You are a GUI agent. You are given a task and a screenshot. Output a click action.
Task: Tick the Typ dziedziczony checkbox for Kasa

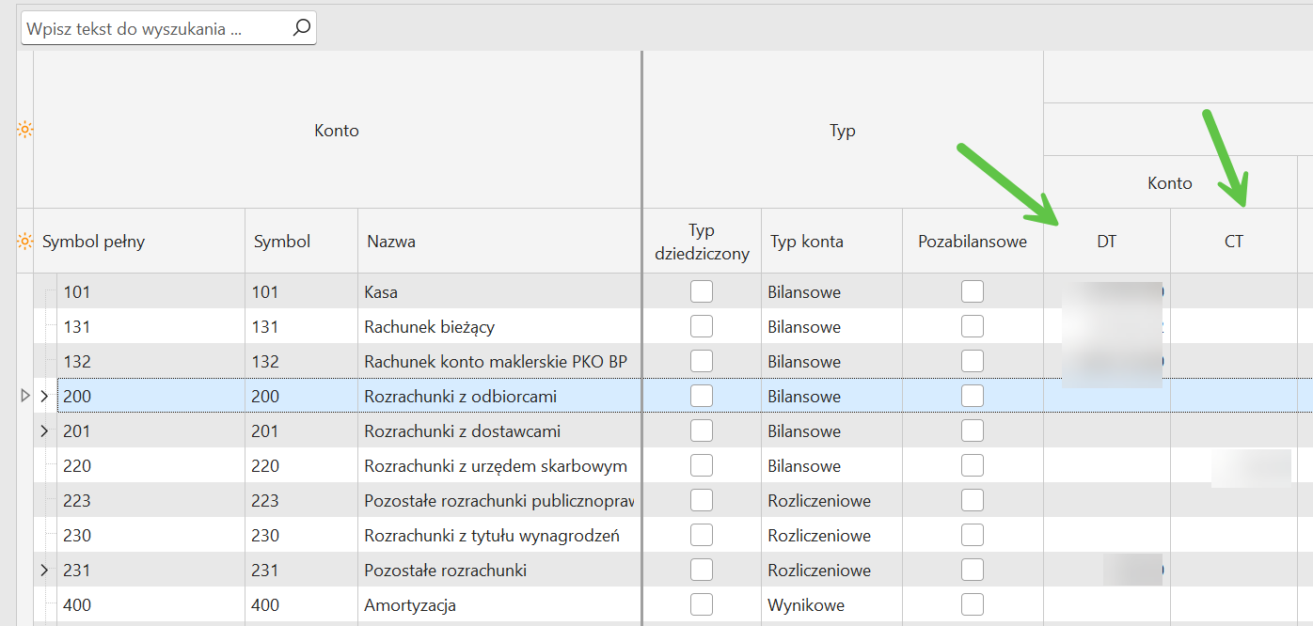702,292
